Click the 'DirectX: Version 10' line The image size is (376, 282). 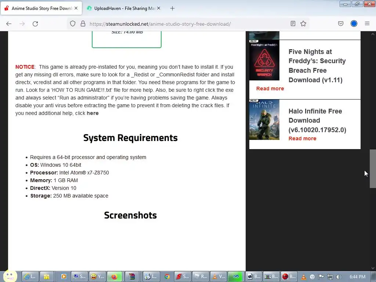tap(53, 188)
